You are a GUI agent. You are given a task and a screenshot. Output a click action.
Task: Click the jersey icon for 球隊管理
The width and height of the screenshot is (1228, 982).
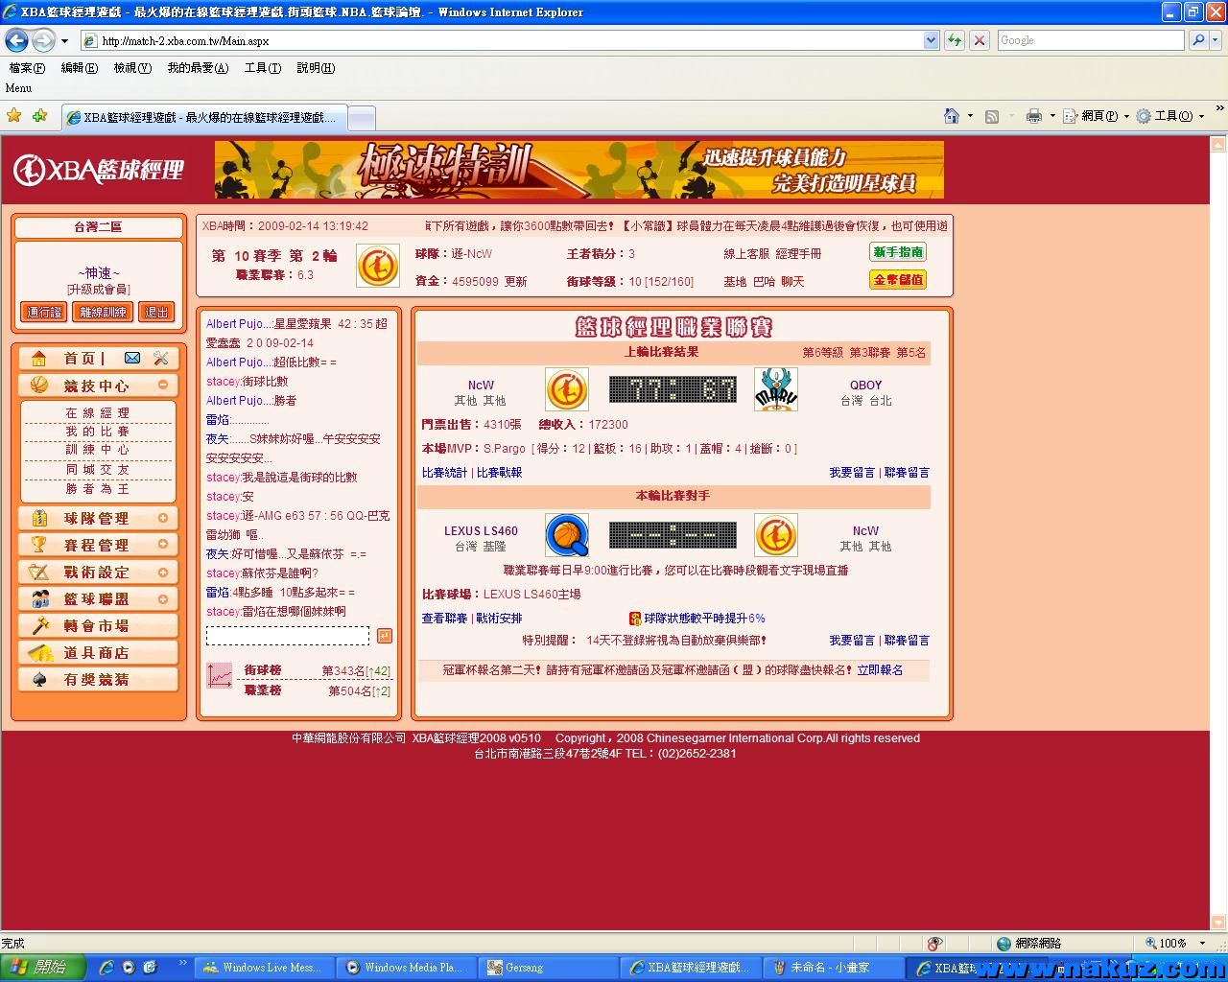(39, 518)
